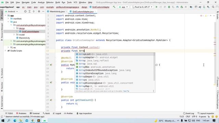Click the 4 spaces indent setting
This screenshot has height=123, width=219.
[x=202, y=117]
